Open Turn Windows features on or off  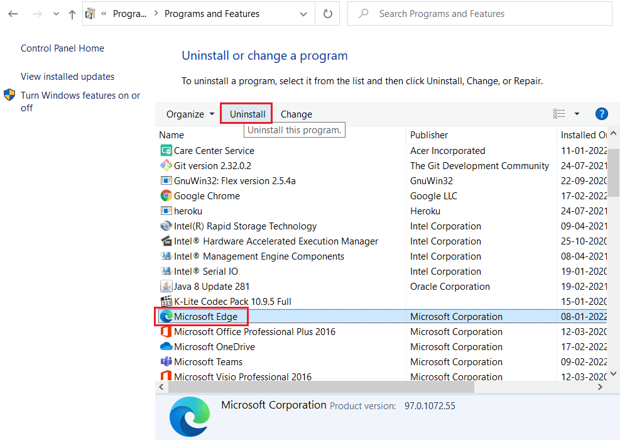pyautogui.click(x=80, y=101)
